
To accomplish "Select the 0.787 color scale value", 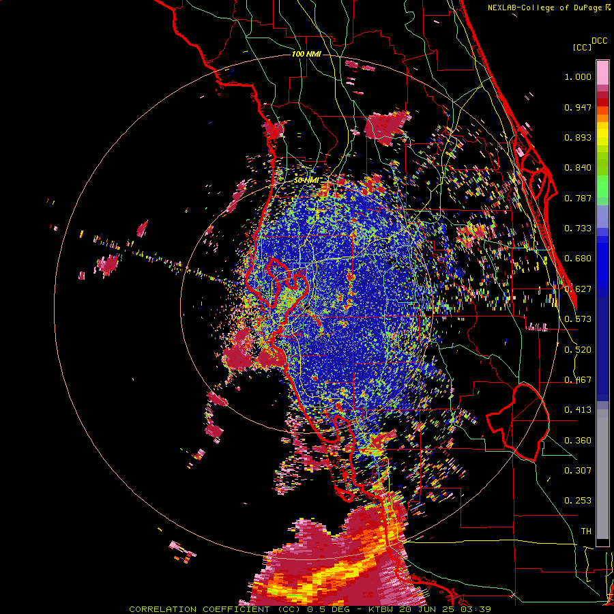I will point(578,198).
